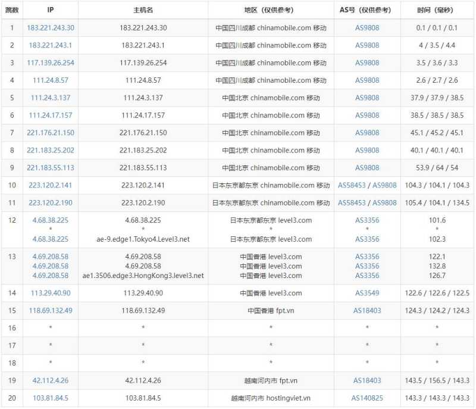The height and width of the screenshot is (409, 476).
Task: Open IP link 183.221.243.30
Action: [x=51, y=28]
